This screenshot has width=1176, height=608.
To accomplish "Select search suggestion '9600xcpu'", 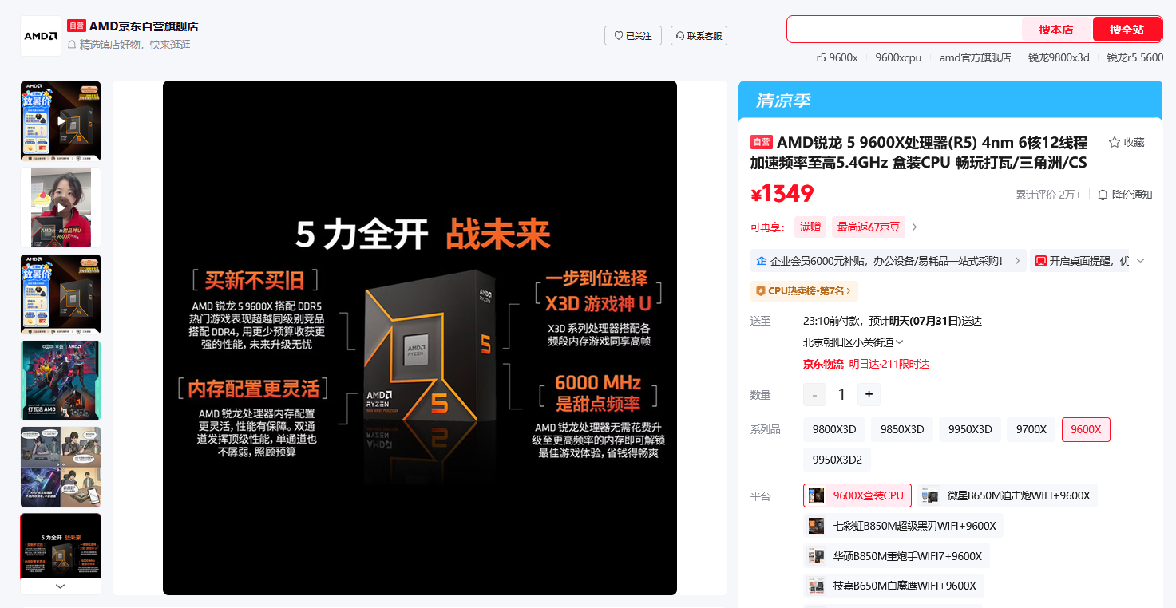I will (x=898, y=57).
